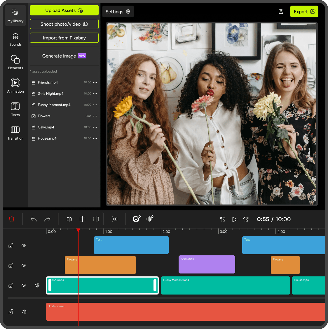Image resolution: width=328 pixels, height=329 pixels.
Task: Select the trim left side tool
Action: pos(82,219)
